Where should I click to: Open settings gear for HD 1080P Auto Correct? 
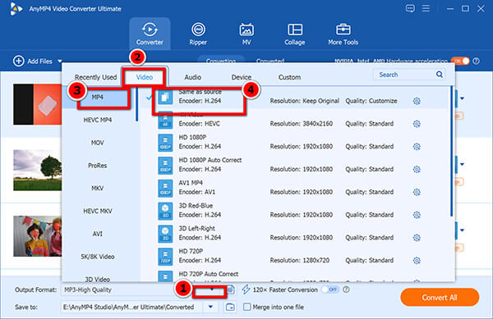417,170
